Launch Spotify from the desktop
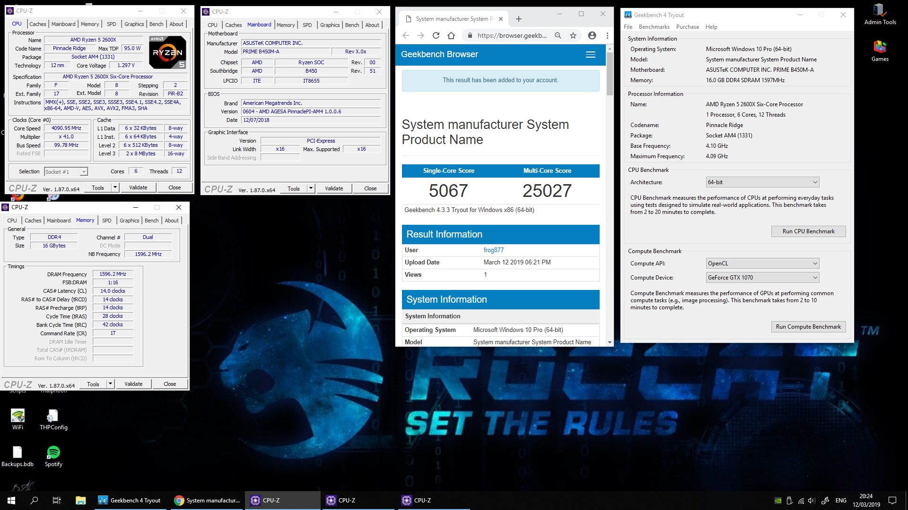This screenshot has height=510, width=908. tap(53, 456)
